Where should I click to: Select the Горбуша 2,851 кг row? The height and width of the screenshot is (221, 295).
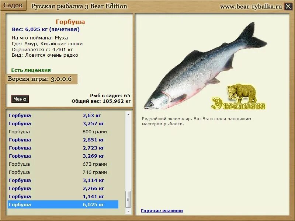[63, 140]
